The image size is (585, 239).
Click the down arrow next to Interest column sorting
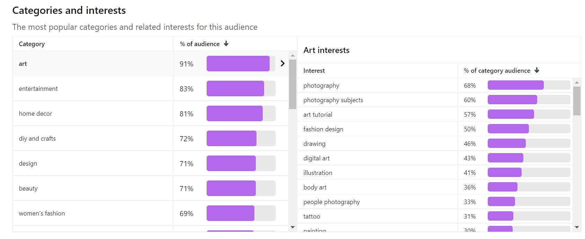pos(537,70)
